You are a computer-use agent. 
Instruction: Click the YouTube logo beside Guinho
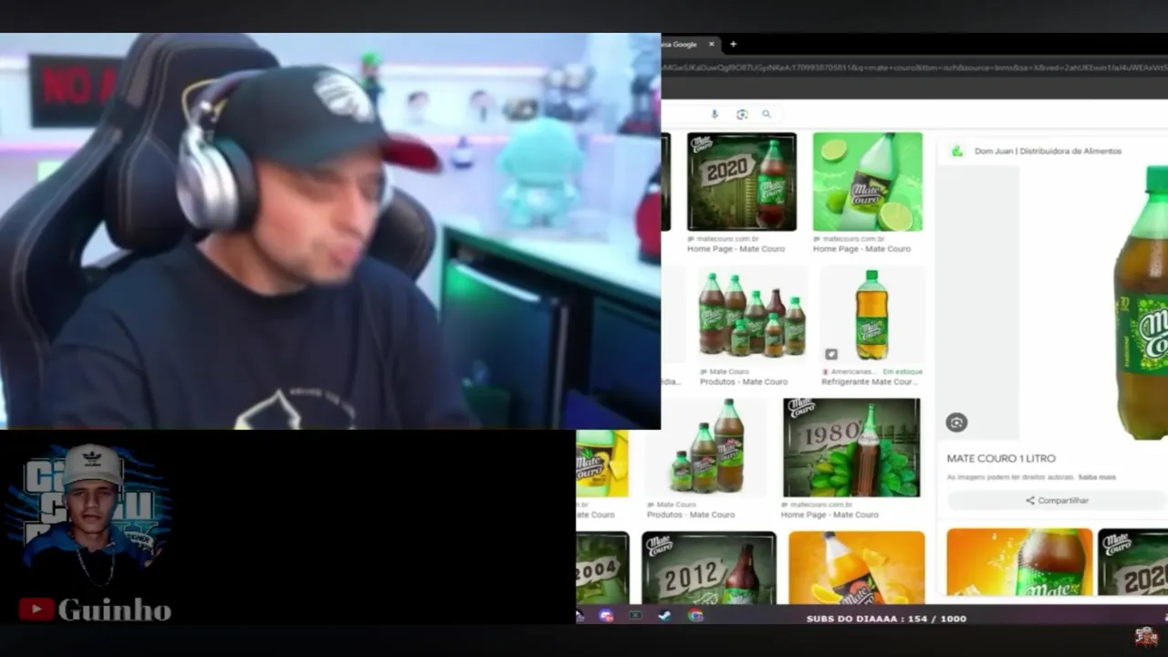click(x=36, y=610)
